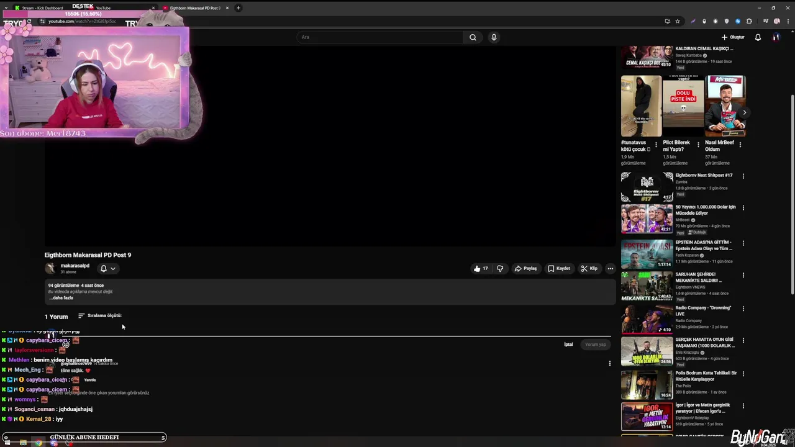795x447 pixels.
Task: Click Yanıtla reply on the comment
Action: 90,380
